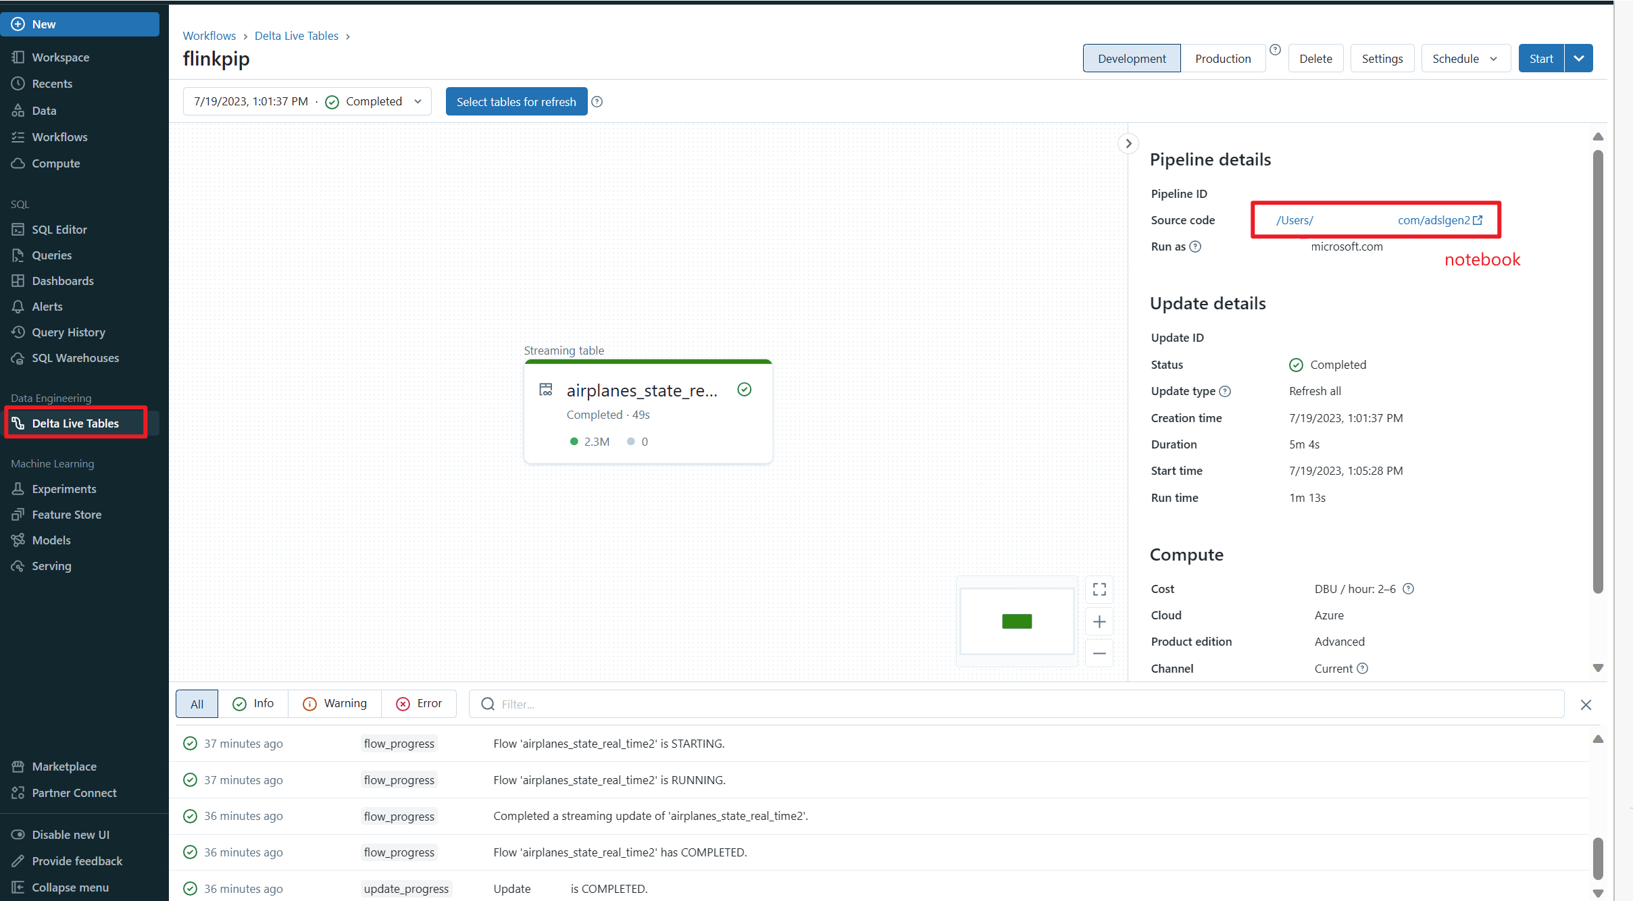Switch pipeline mode to Production
Image resolution: width=1633 pixels, height=901 pixels.
pos(1222,59)
